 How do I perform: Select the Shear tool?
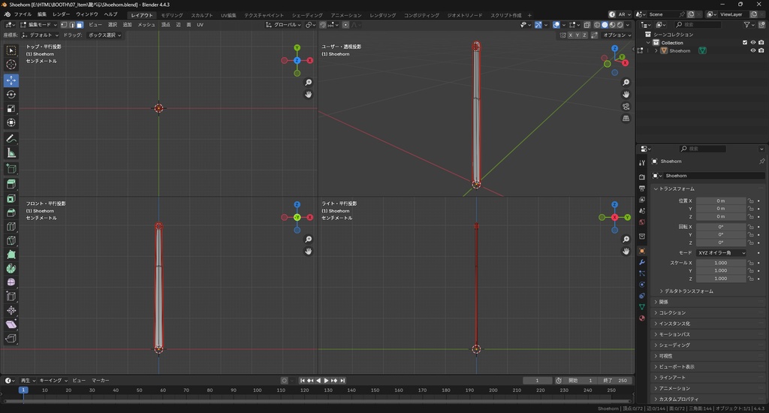click(x=11, y=324)
